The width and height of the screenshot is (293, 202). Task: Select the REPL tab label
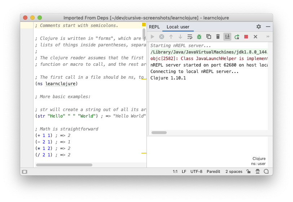click(x=154, y=27)
